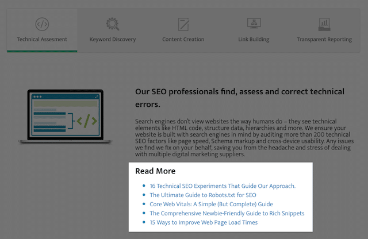Click the Read More heading

click(x=155, y=171)
